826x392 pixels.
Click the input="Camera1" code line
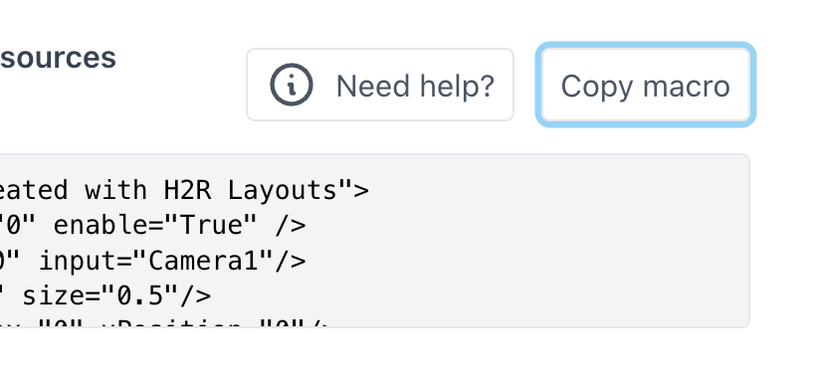153,261
